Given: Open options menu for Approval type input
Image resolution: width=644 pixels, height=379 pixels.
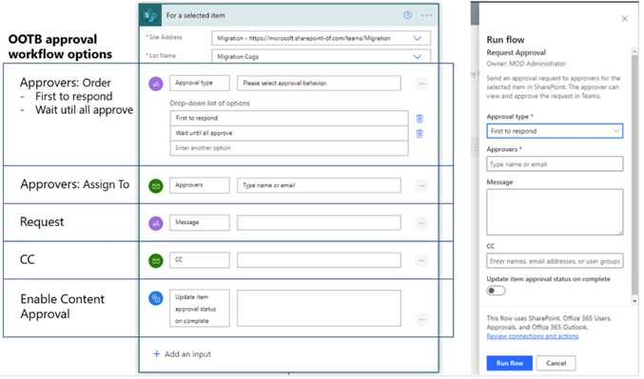Looking at the screenshot, I should tap(421, 84).
